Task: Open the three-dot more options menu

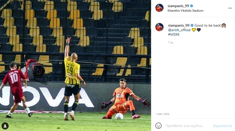Action: 230,8
